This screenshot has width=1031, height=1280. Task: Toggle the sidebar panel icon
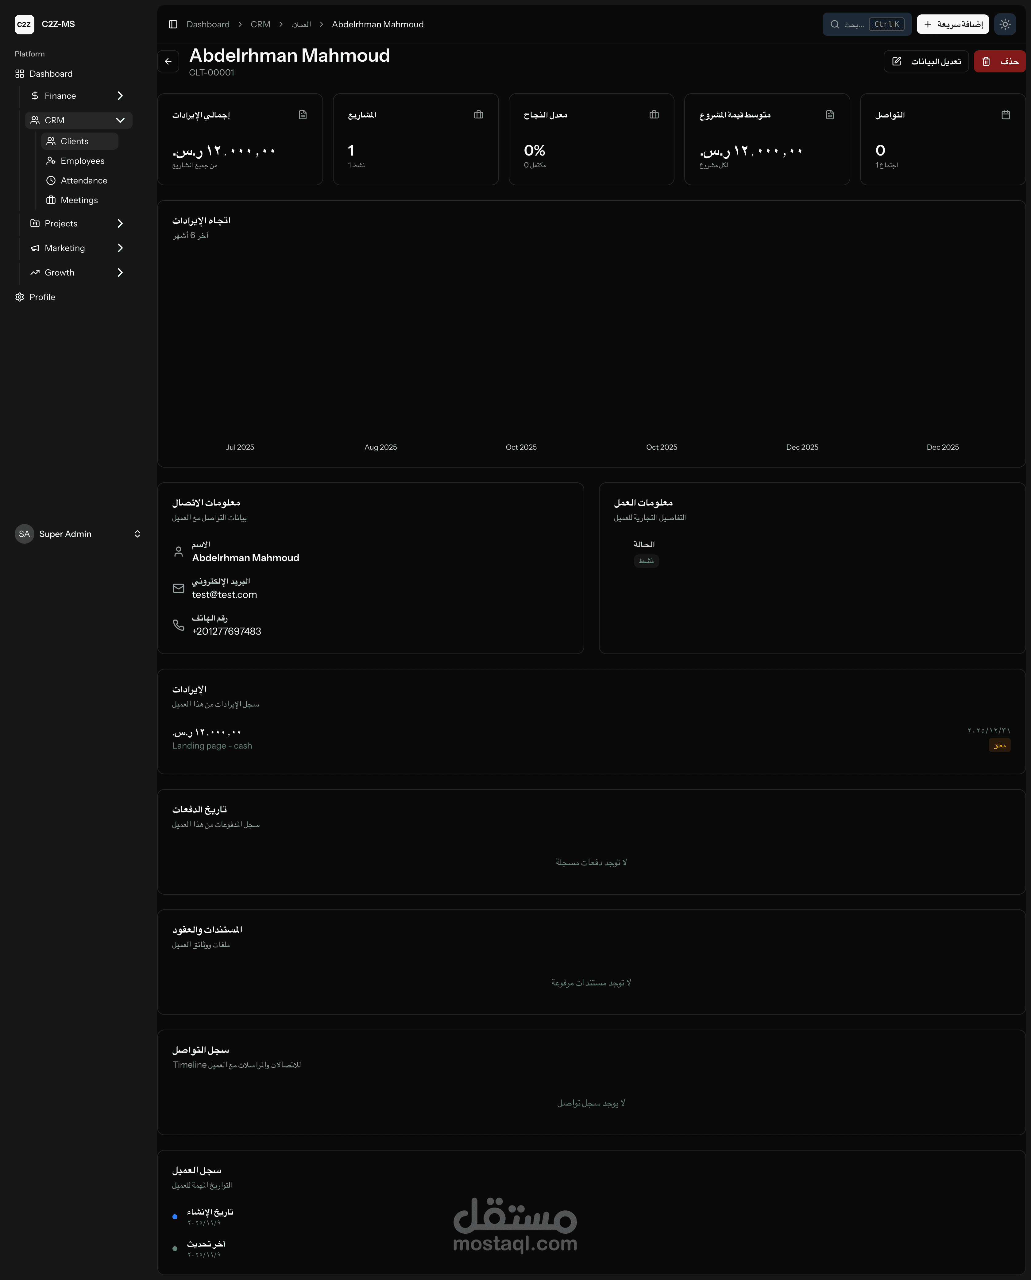[173, 24]
